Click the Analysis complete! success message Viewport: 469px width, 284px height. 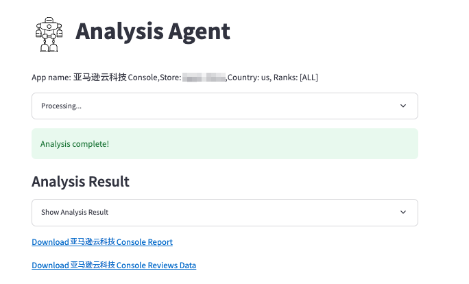[x=225, y=143]
